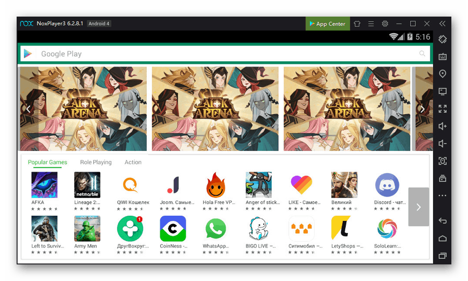Click the battery status icon
The image size is (468, 281).
(x=410, y=37)
